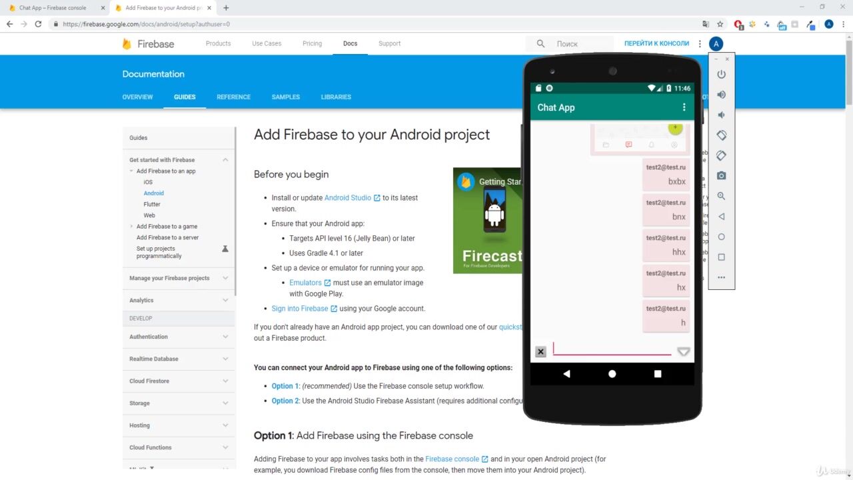Expand the Cloud Functions section

pyautogui.click(x=225, y=447)
